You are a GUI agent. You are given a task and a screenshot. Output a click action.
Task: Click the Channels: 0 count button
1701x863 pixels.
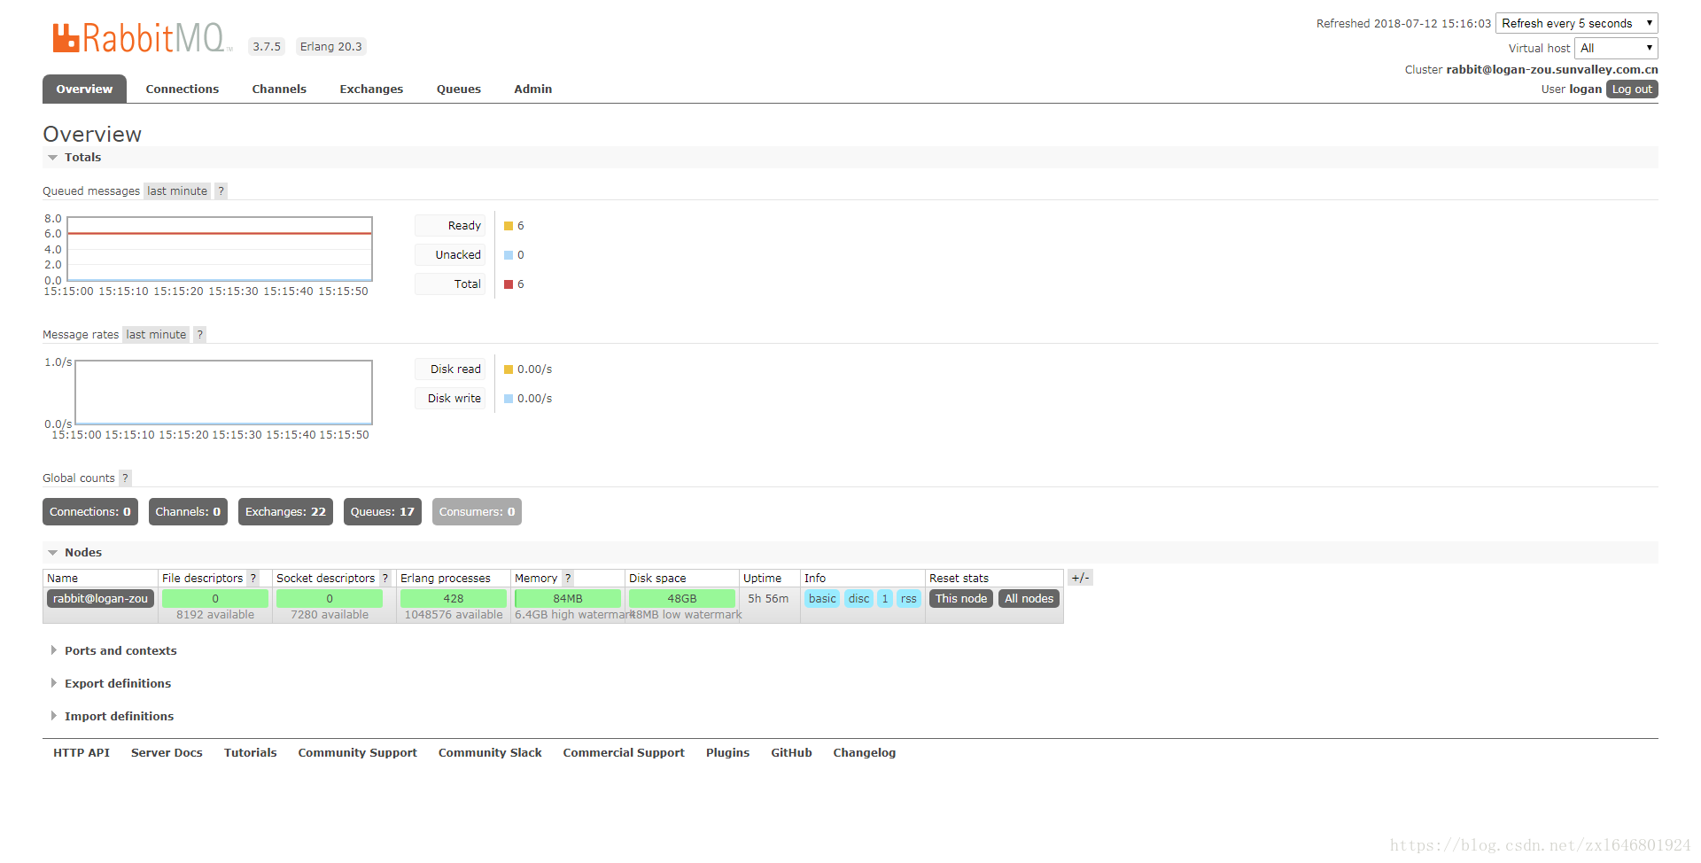pos(188,511)
